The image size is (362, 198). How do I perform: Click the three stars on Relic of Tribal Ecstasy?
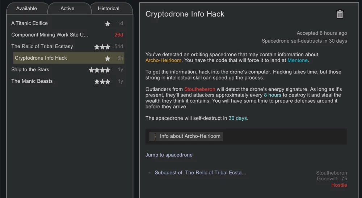tap(102, 47)
